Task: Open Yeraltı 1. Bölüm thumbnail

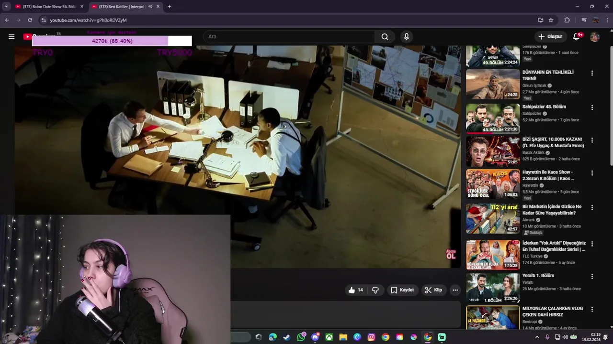Action: tap(493, 288)
